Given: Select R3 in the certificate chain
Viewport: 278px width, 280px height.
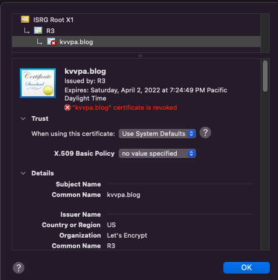Looking at the screenshot, I should click(51, 31).
